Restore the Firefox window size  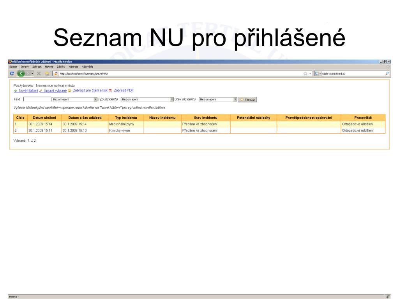[385, 62]
